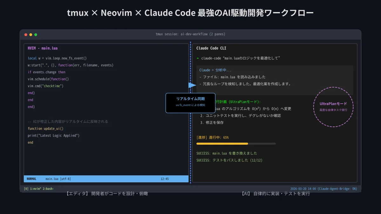
Task: Click the 'function update_ui()' line
Action: (45, 128)
